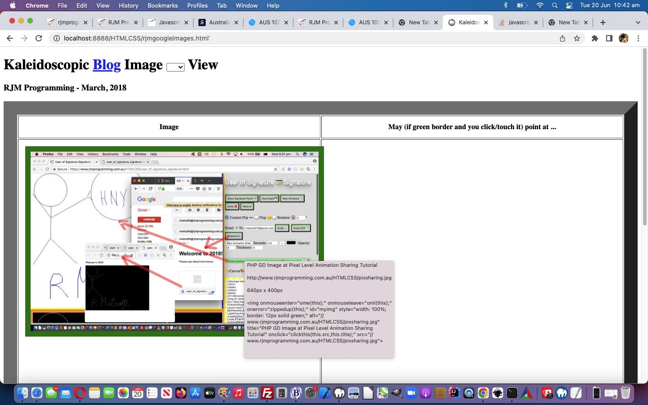
Task: Close the Kaleidos tab
Action: [486, 22]
